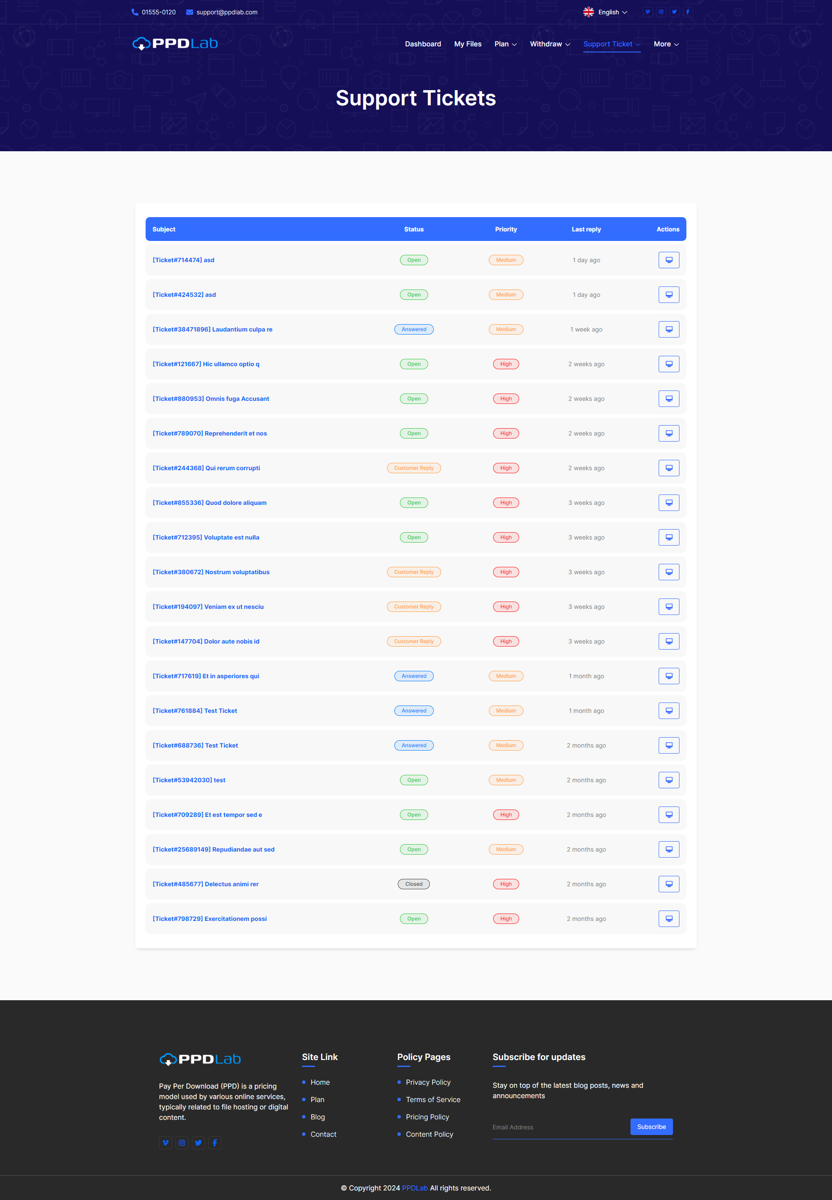Click the Subscribe button
Screen dimensions: 832x1200
[x=651, y=1126]
